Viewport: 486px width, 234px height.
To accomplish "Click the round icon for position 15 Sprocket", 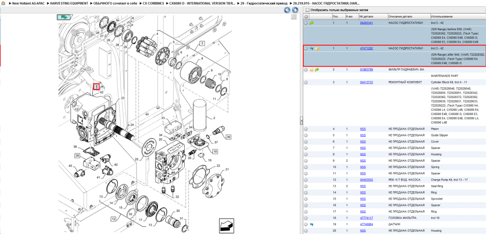I will [306, 199].
